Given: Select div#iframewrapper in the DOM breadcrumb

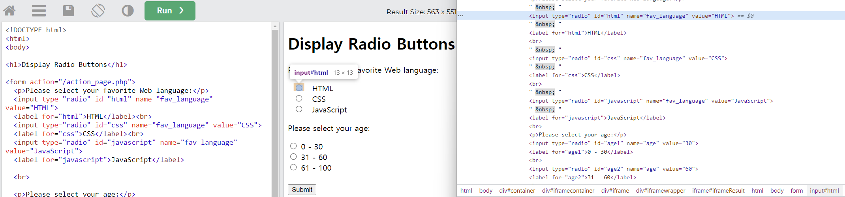Looking at the screenshot, I should click(x=661, y=191).
